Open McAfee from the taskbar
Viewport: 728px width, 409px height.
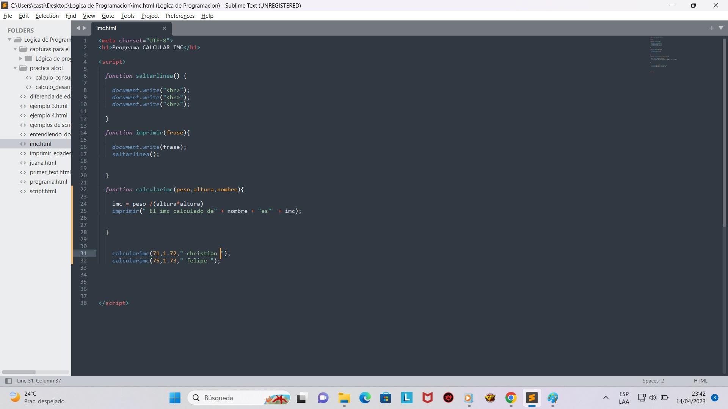(x=428, y=398)
